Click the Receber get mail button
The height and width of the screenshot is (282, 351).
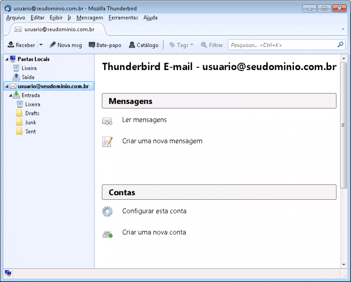tap(21, 45)
